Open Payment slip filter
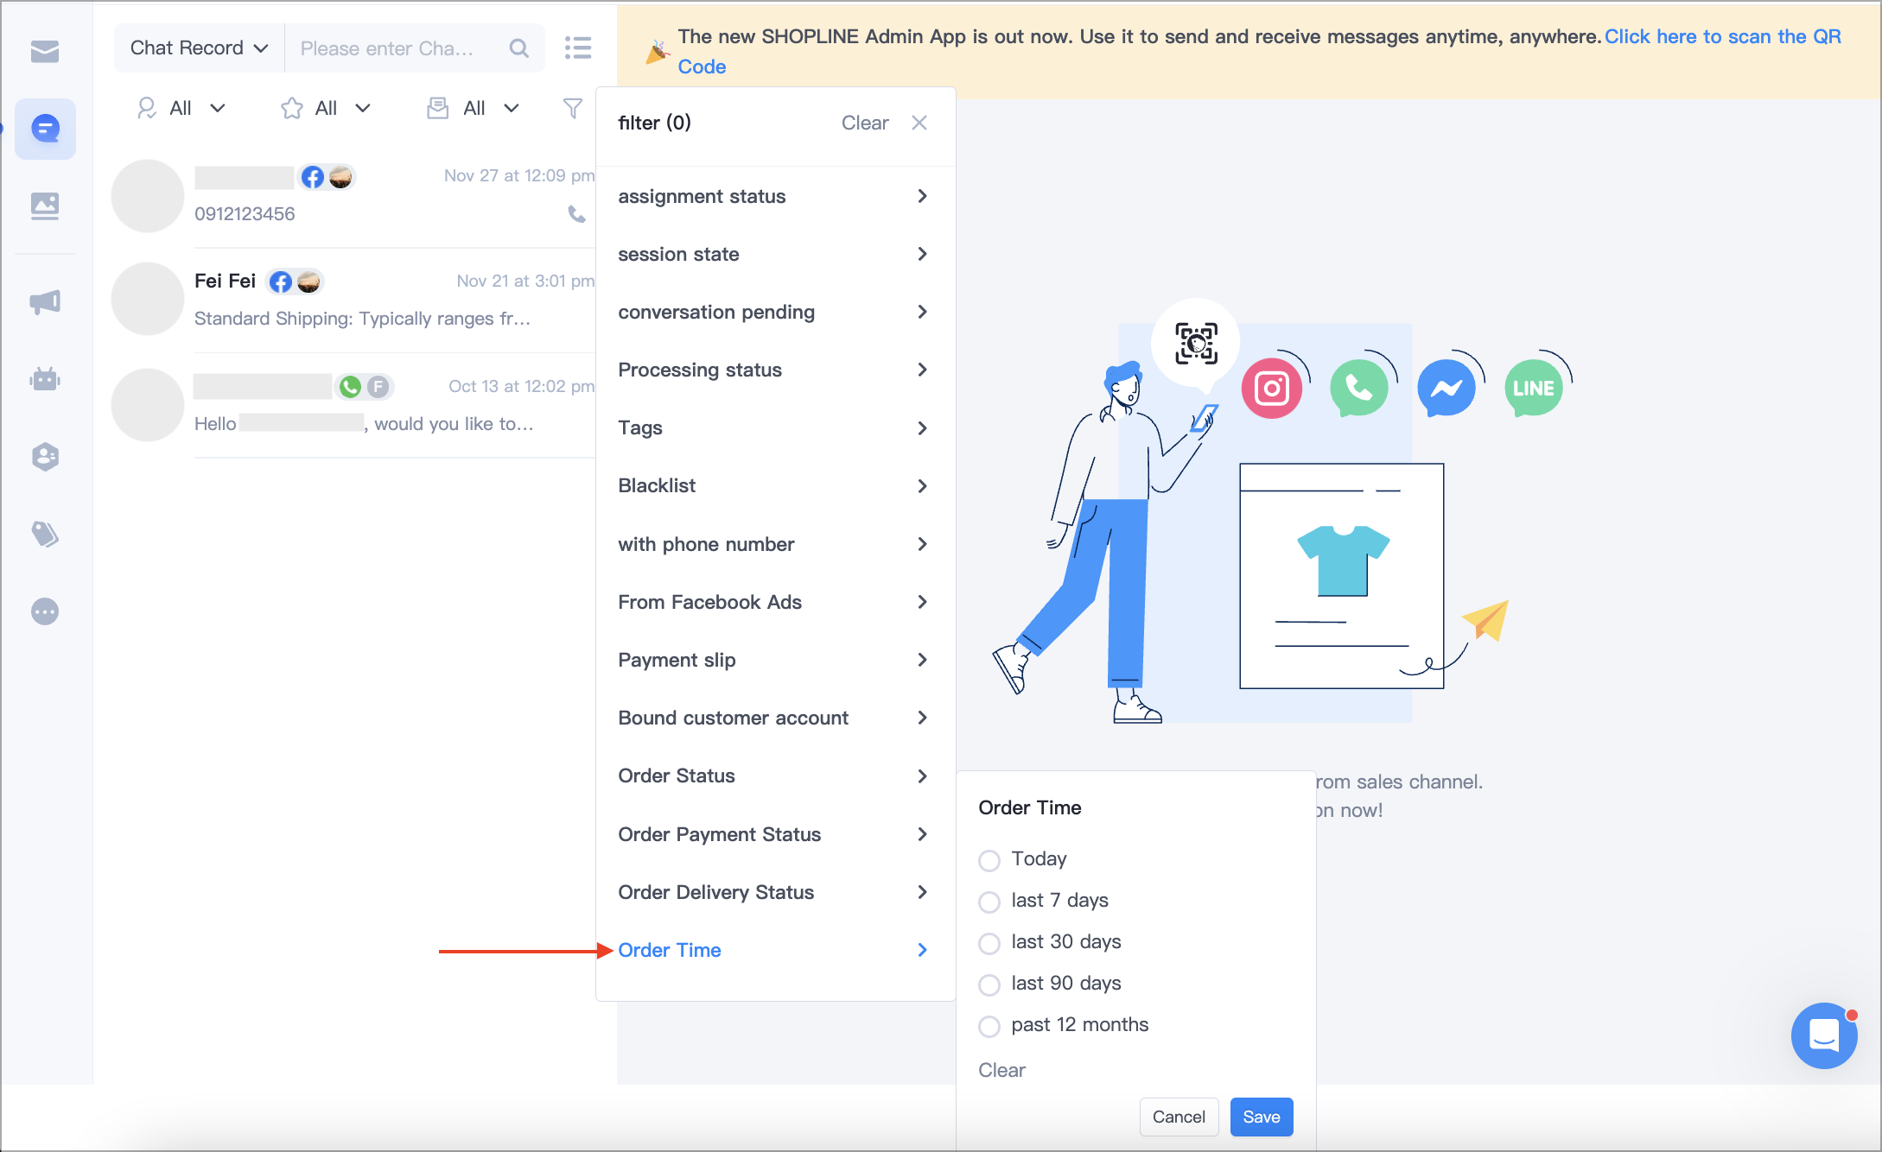 click(775, 660)
